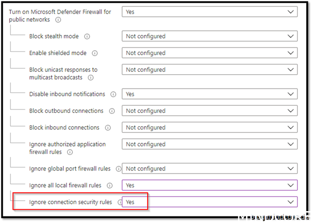The width and height of the screenshot is (312, 222).
Task: Click info icon next to Enable shielded mode
Action: (x=95, y=53)
